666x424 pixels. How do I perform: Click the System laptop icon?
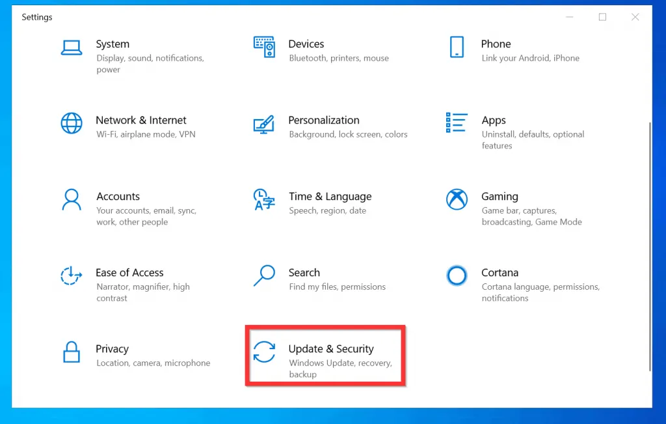(x=72, y=47)
